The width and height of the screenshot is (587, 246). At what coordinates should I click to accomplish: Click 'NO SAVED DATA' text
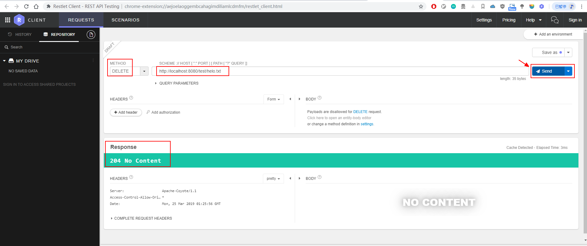(x=23, y=71)
